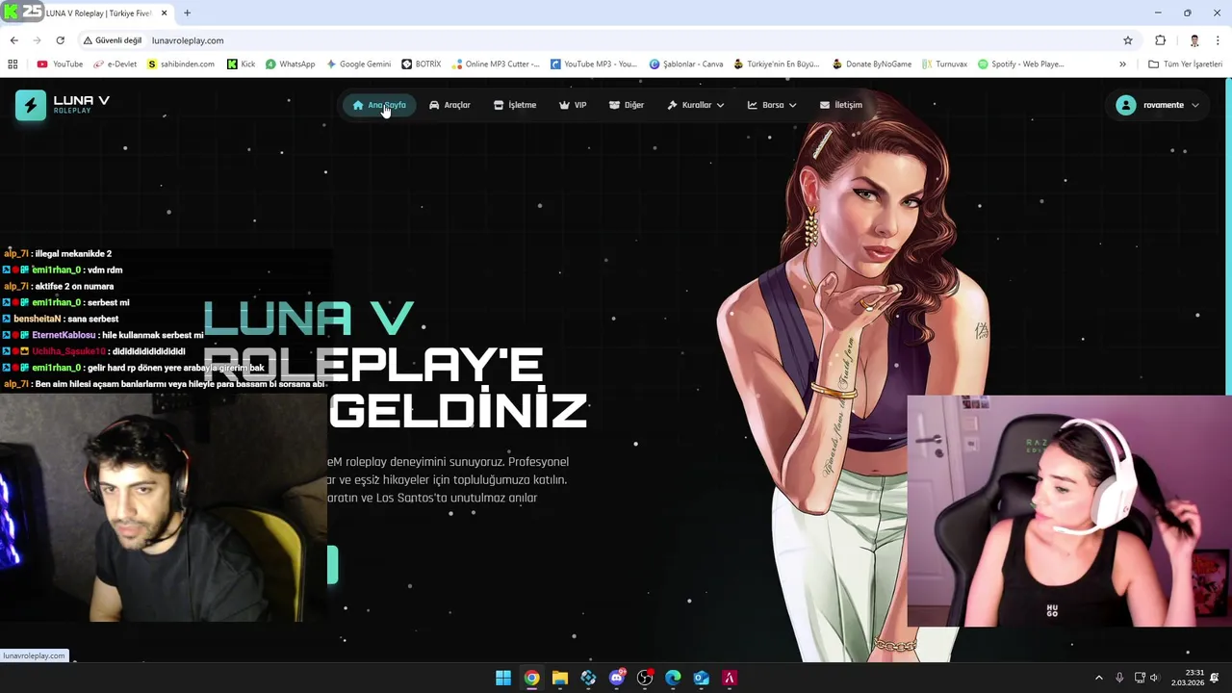This screenshot has width=1232, height=693.
Task: Open the Araçlar menu item
Action: [449, 105]
